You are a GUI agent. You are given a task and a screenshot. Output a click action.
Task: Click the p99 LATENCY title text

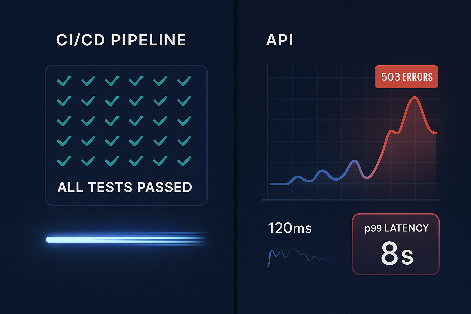[x=396, y=228]
